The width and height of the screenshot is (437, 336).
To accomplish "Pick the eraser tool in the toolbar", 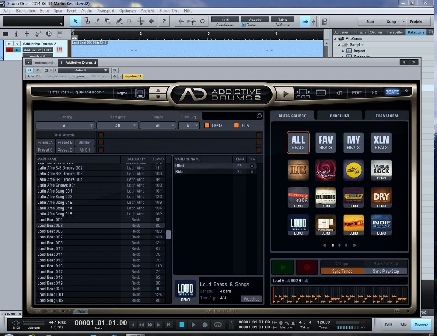I will click(108, 21).
